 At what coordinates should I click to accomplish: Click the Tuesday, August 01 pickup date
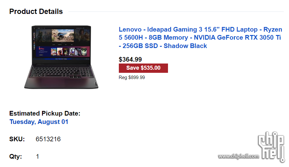point(39,122)
